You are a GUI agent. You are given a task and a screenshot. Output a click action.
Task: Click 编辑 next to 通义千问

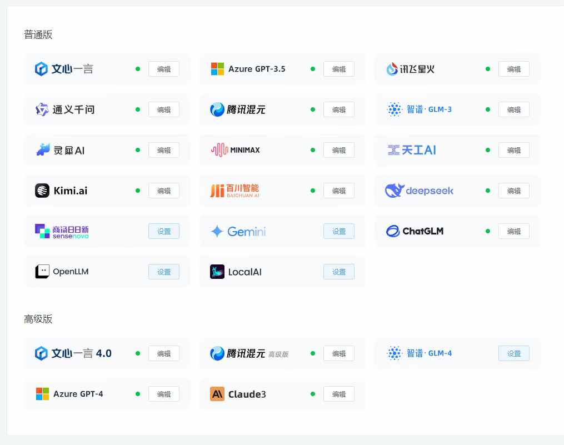coord(164,109)
